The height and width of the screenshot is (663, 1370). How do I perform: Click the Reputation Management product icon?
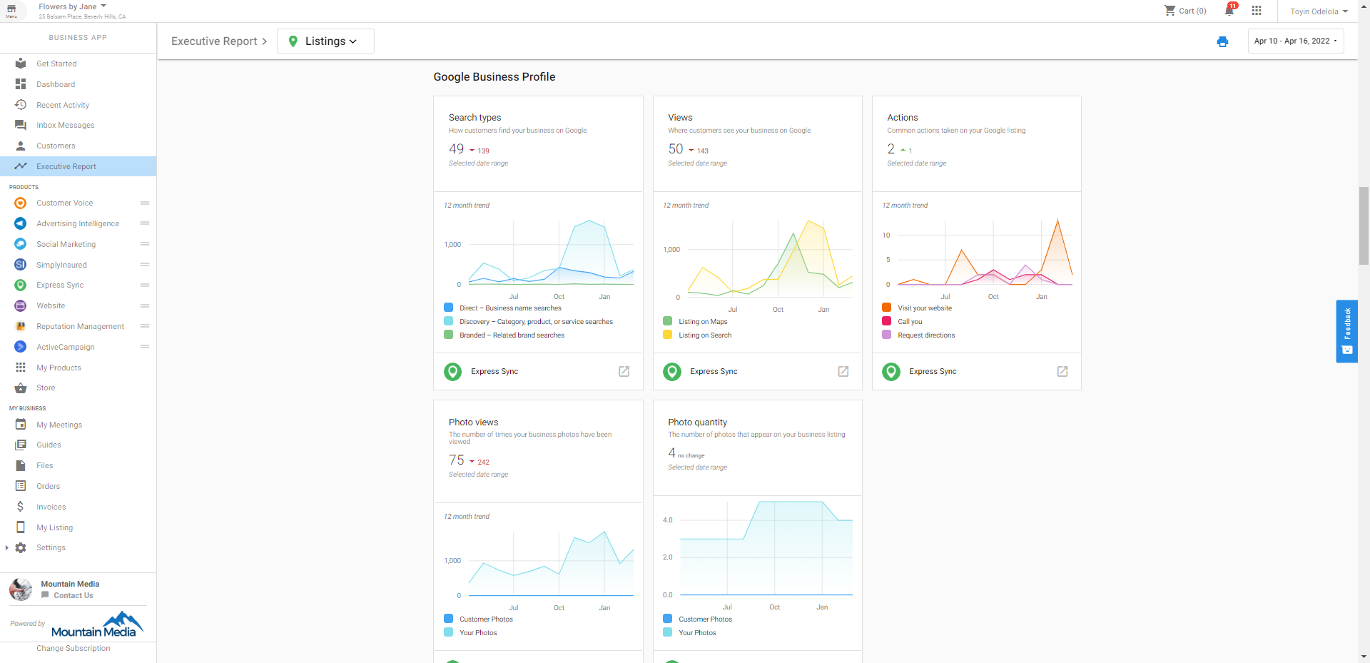tap(21, 326)
